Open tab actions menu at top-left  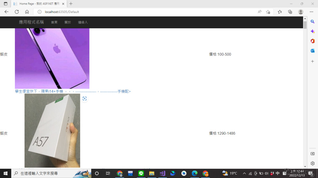point(5,4)
